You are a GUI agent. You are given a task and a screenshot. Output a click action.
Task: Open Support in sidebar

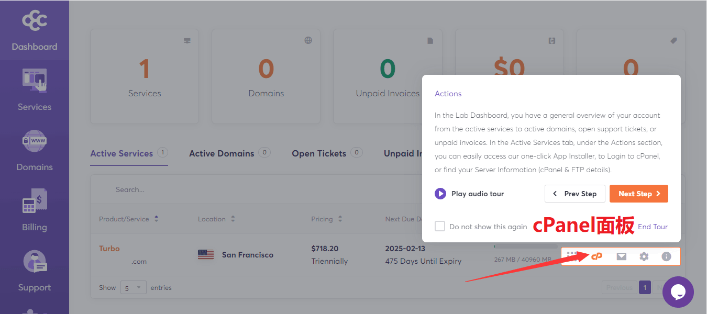tap(35, 271)
